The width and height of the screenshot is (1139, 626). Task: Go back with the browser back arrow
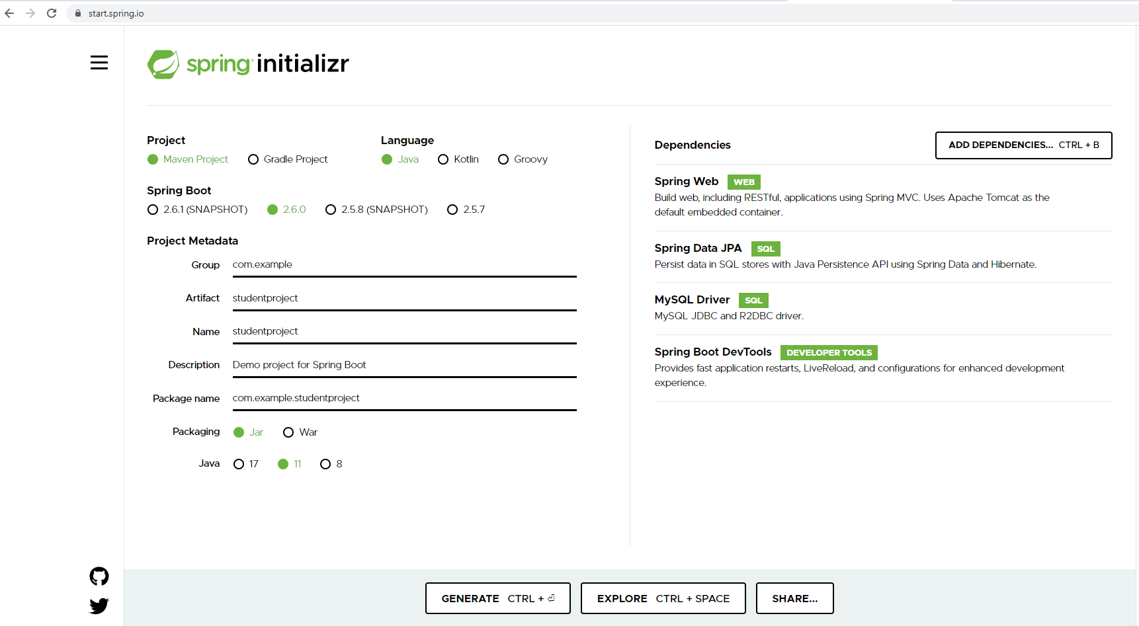click(x=9, y=13)
